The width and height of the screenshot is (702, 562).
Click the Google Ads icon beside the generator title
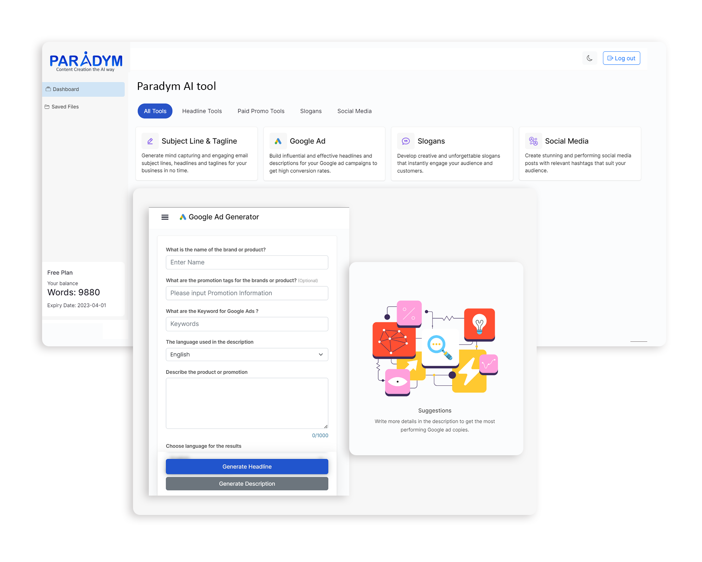click(182, 217)
